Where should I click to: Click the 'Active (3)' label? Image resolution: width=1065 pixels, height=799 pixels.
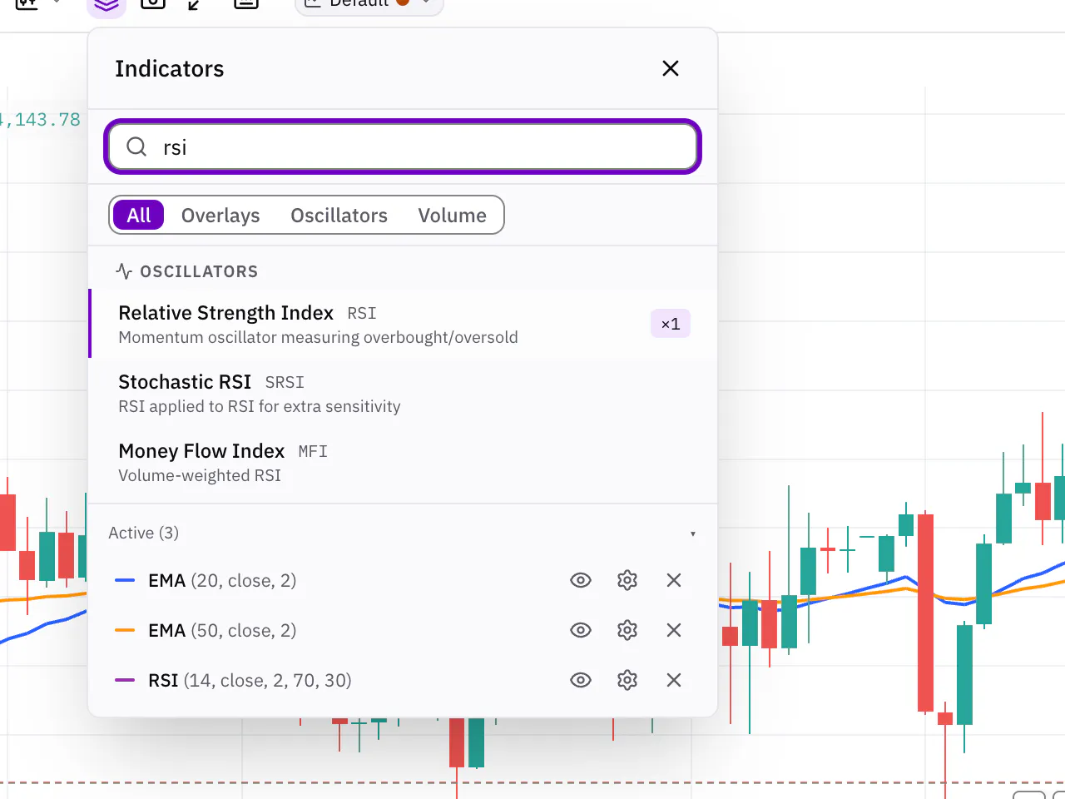click(144, 533)
